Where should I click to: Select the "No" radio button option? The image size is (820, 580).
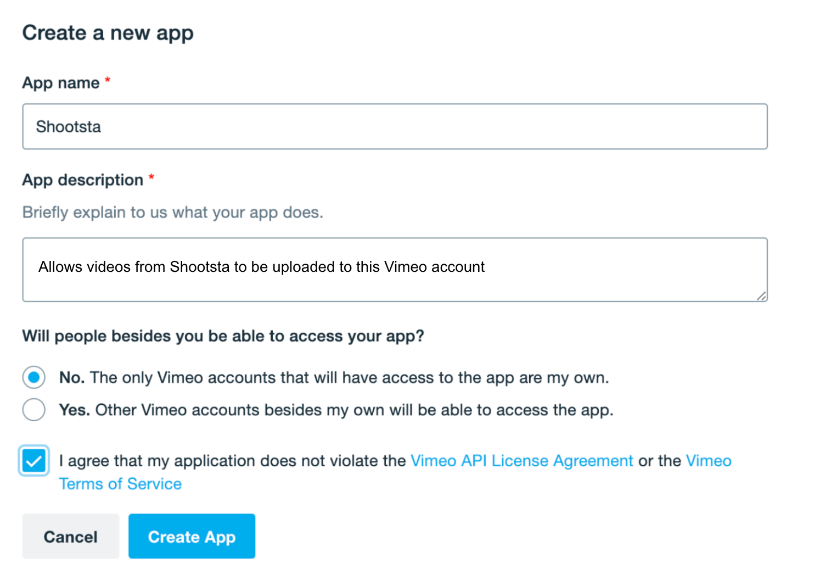34,378
